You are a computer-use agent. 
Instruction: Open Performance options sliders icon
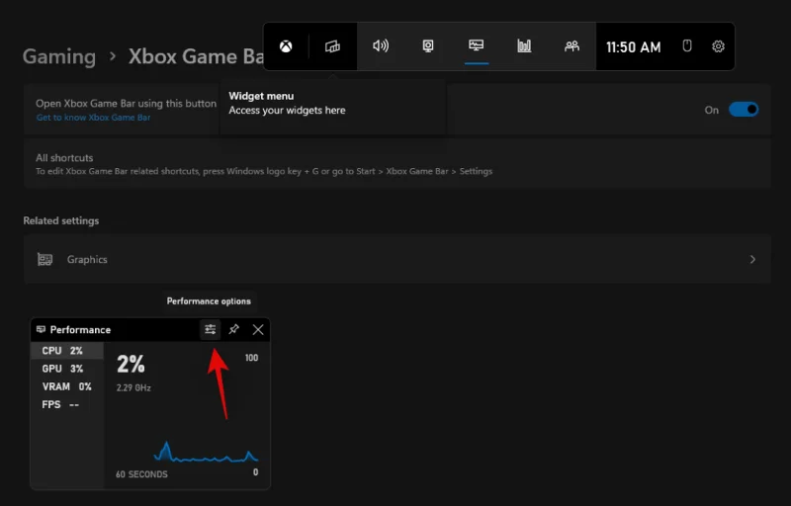point(211,330)
